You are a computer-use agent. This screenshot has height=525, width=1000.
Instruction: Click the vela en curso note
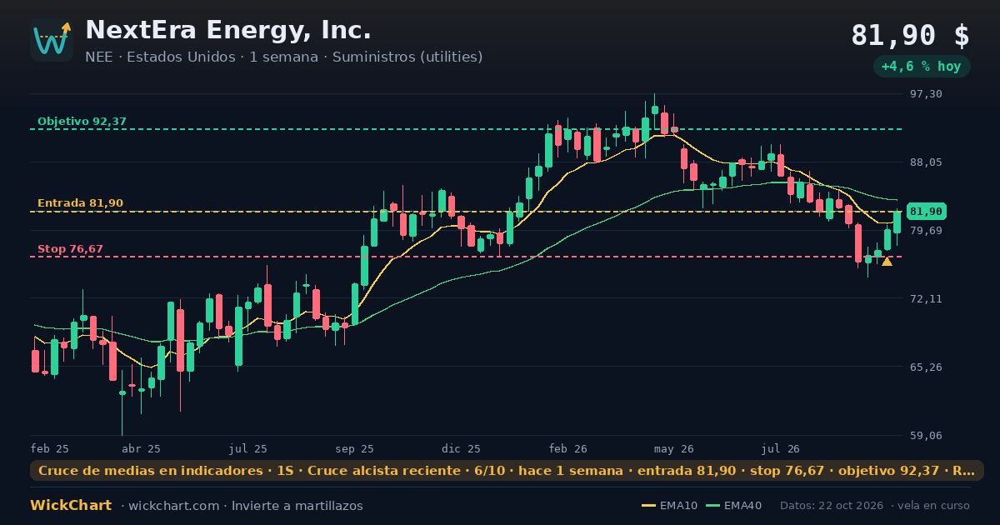pos(935,506)
